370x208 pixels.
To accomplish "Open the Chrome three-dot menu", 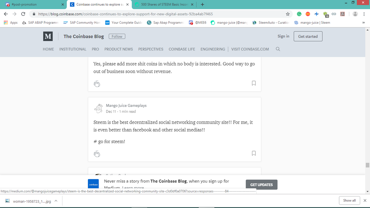I will coord(364,14).
